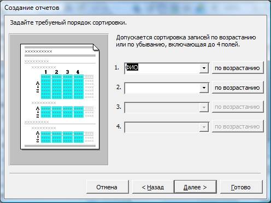Click the 'Создание отчетов' window title
This screenshot has width=271, height=203.
32,8
